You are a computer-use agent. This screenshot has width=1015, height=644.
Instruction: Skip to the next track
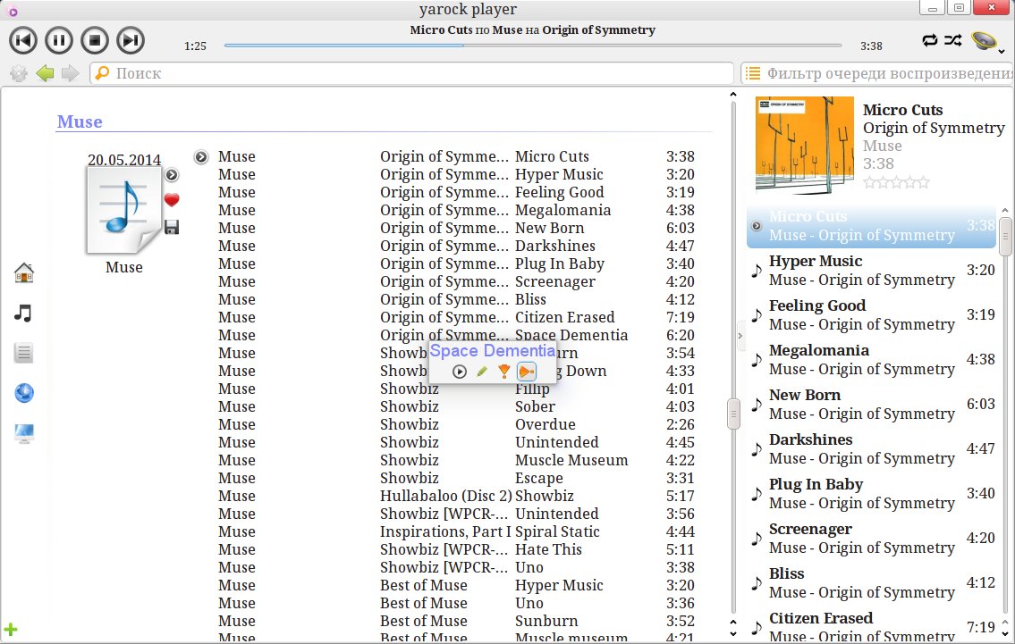131,40
